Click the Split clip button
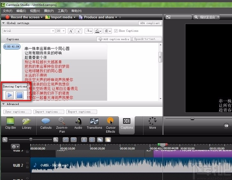 tap(92, 140)
